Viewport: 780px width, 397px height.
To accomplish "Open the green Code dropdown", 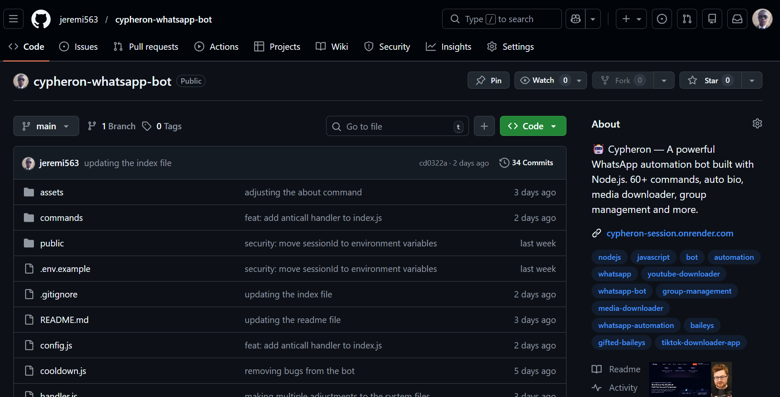I will (x=533, y=126).
